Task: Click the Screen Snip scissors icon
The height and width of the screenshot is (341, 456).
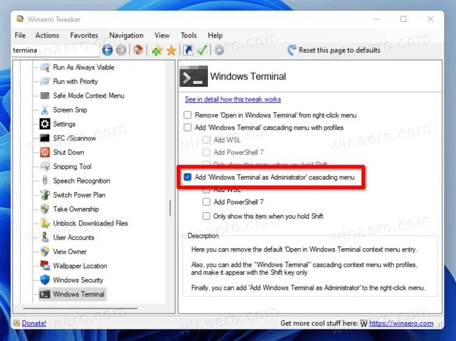Action: click(x=45, y=110)
